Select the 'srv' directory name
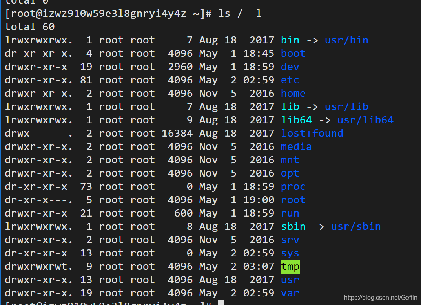Image resolution: width=421 pixels, height=305 pixels. tap(290, 240)
